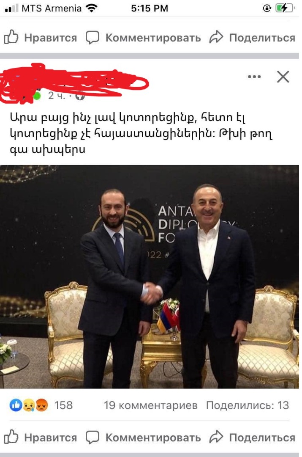This screenshot has width=302, height=457.
Task: Tap the speech bubble icon in the top bar
Action: pos(93,37)
